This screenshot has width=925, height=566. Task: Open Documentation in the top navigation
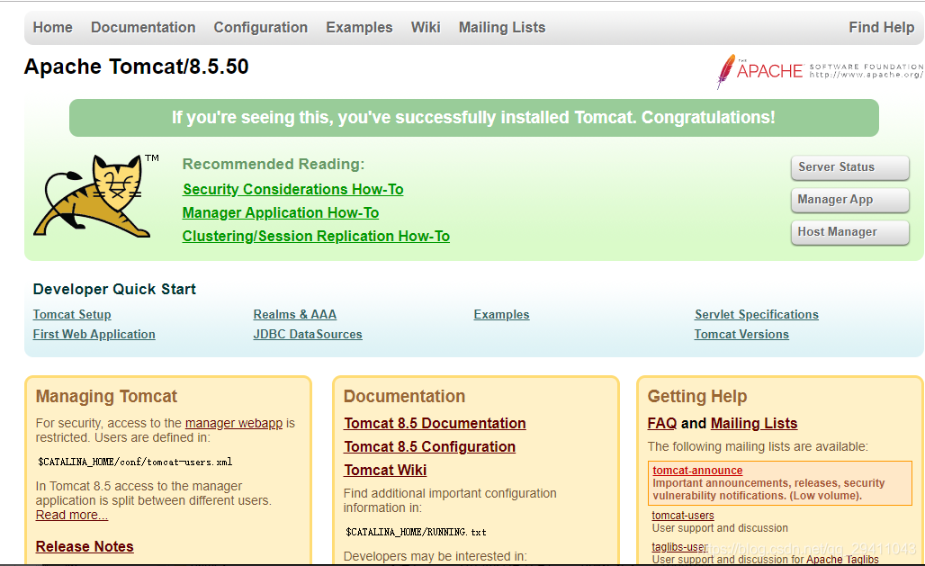pyautogui.click(x=143, y=27)
